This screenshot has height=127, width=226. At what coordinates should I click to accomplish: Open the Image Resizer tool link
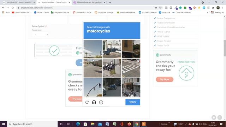coord(164,41)
